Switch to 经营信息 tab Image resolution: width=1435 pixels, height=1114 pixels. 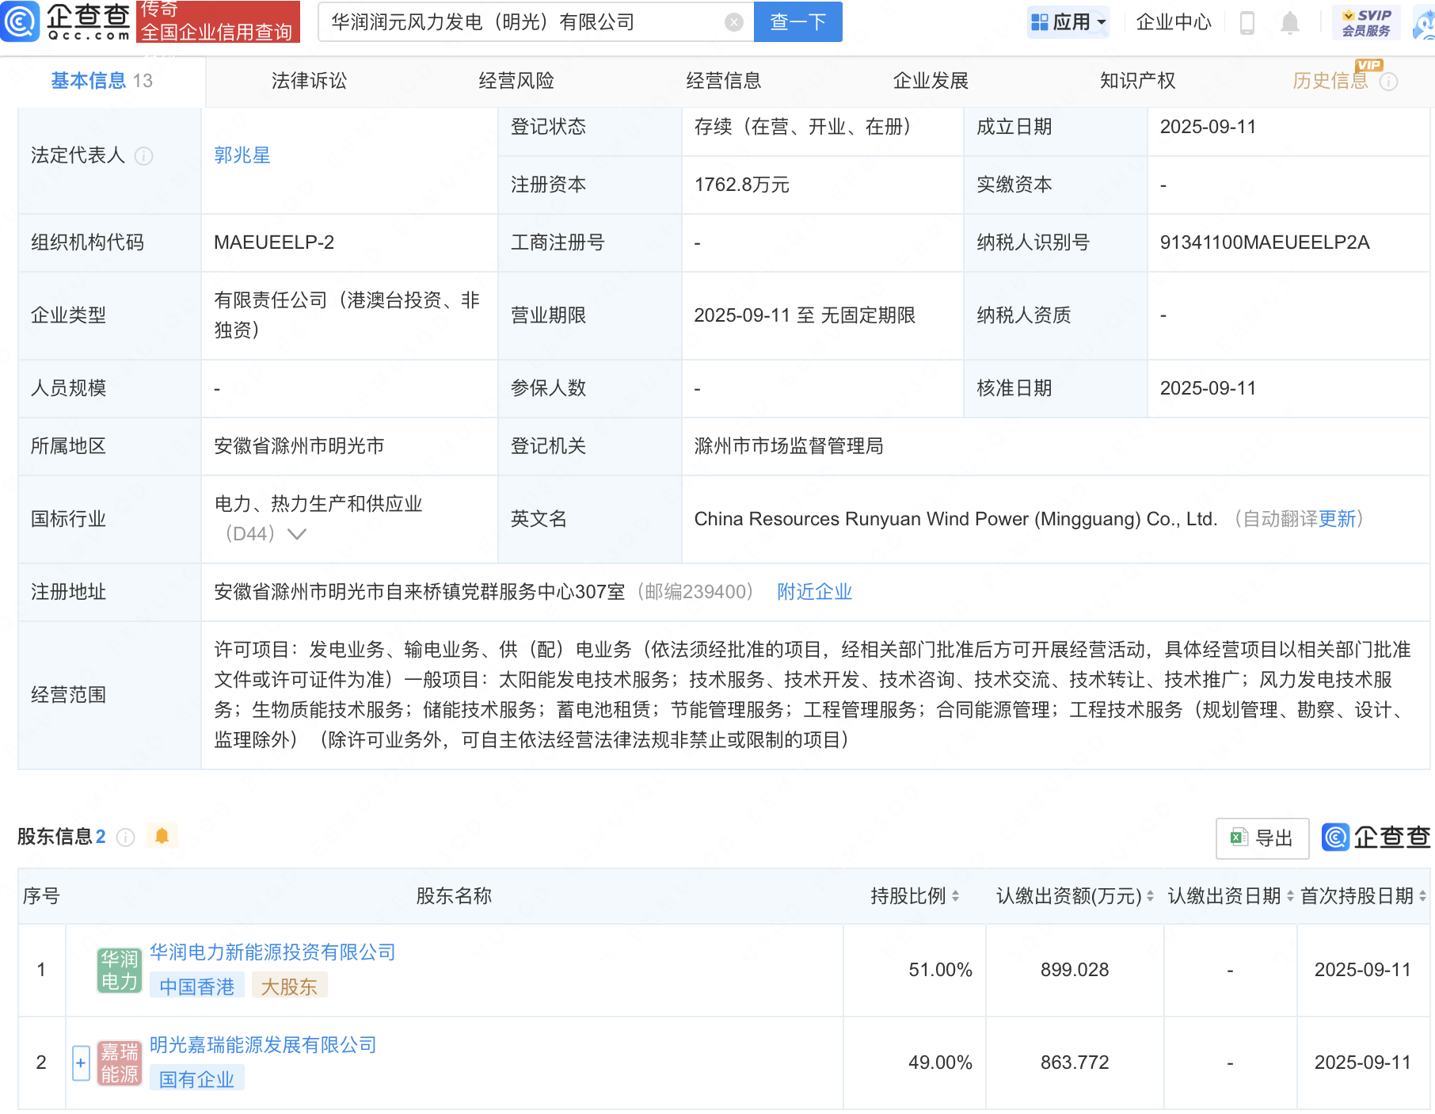[x=723, y=81]
